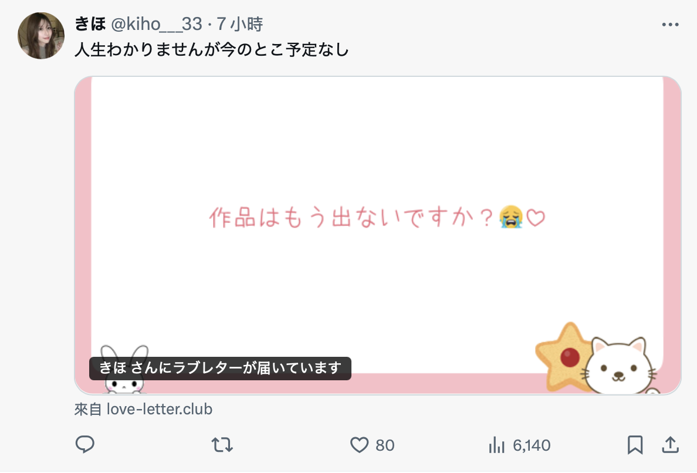Repost this tweet with the retweet icon
This screenshot has width=697, height=473.
[x=222, y=445]
